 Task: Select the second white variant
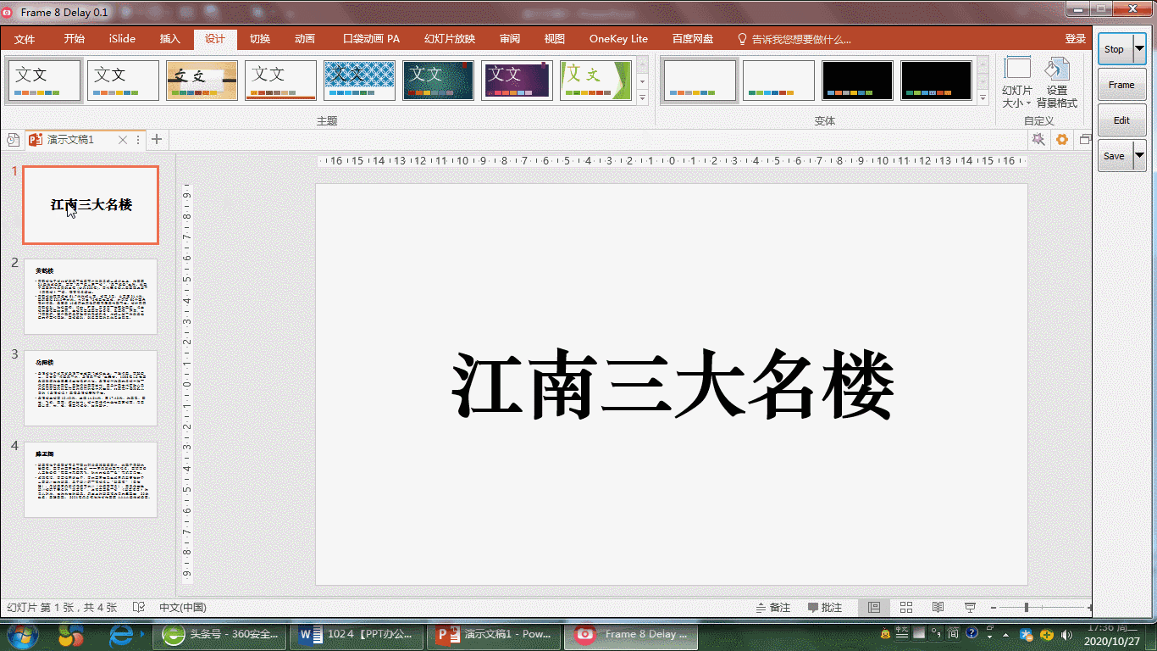[x=778, y=81]
